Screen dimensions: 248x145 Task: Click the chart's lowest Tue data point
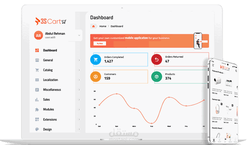point(152,123)
